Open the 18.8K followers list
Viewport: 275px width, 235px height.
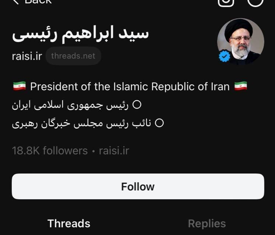[x=50, y=151]
